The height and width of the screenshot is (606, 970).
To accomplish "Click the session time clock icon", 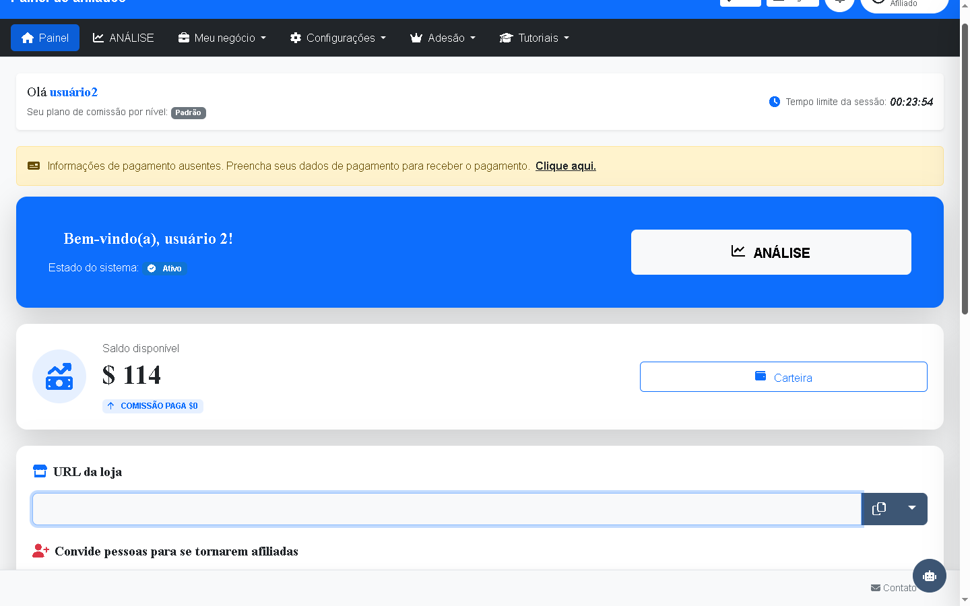I will pos(775,102).
